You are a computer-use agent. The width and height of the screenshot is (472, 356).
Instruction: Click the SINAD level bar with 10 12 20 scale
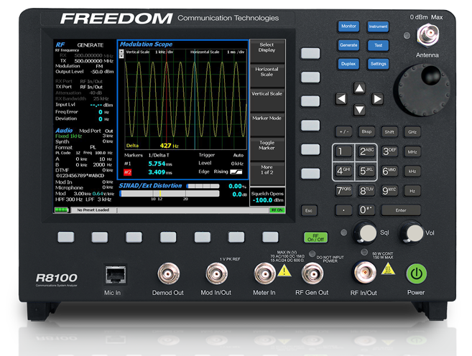click(x=170, y=194)
